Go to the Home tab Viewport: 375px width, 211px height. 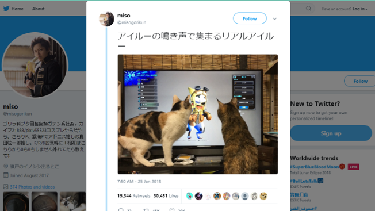[17, 9]
